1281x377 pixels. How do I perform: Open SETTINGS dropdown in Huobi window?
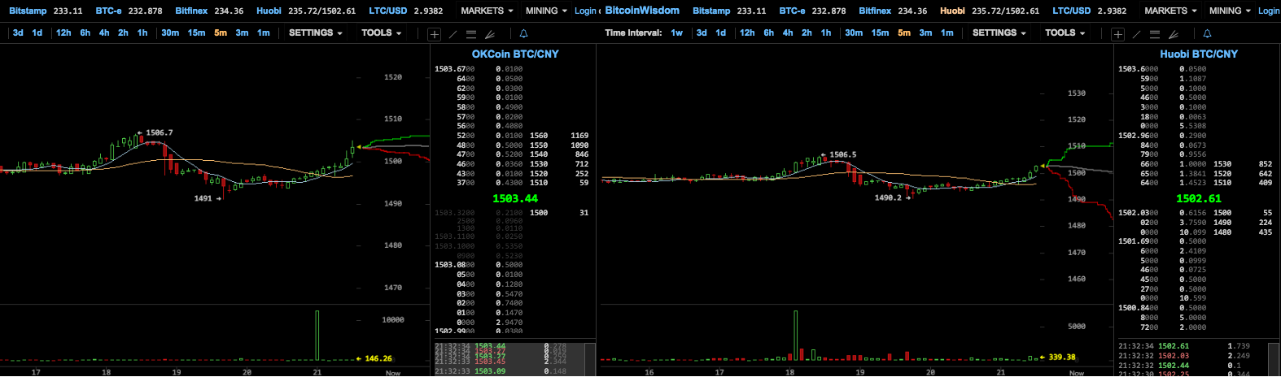coord(999,32)
